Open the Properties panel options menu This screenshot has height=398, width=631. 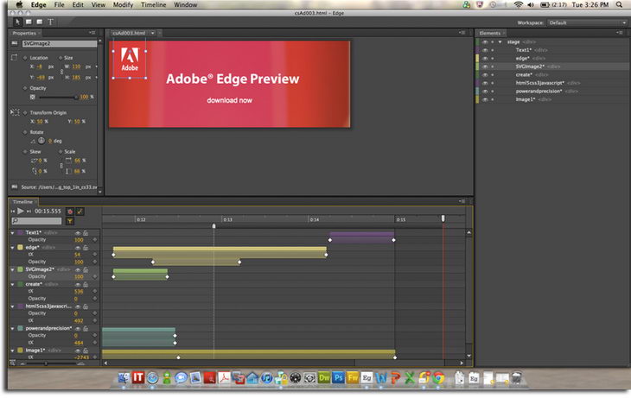[x=92, y=33]
